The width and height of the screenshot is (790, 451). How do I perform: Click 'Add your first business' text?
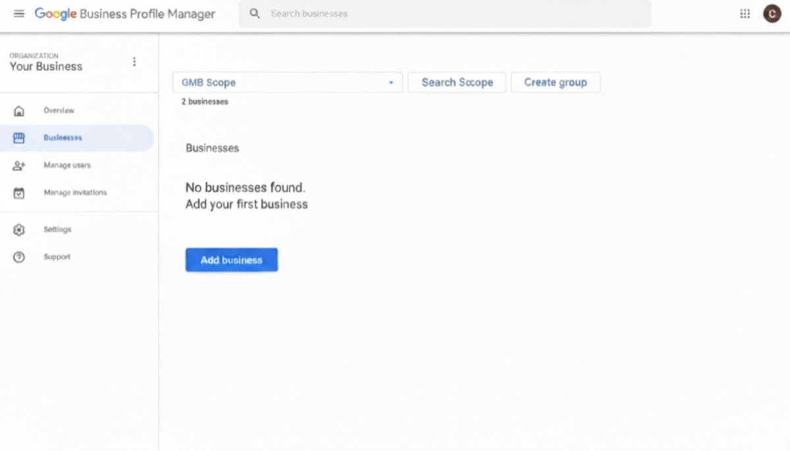[x=247, y=204]
